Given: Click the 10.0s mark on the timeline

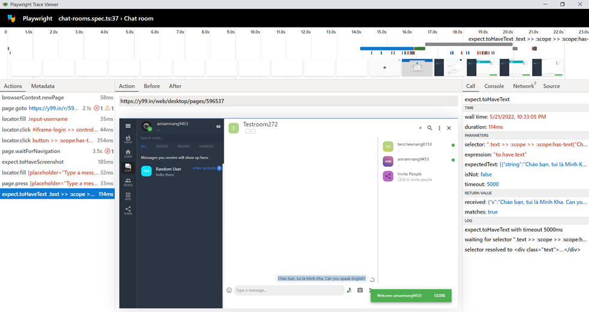Looking at the screenshot, I should pyautogui.click(x=255, y=32).
